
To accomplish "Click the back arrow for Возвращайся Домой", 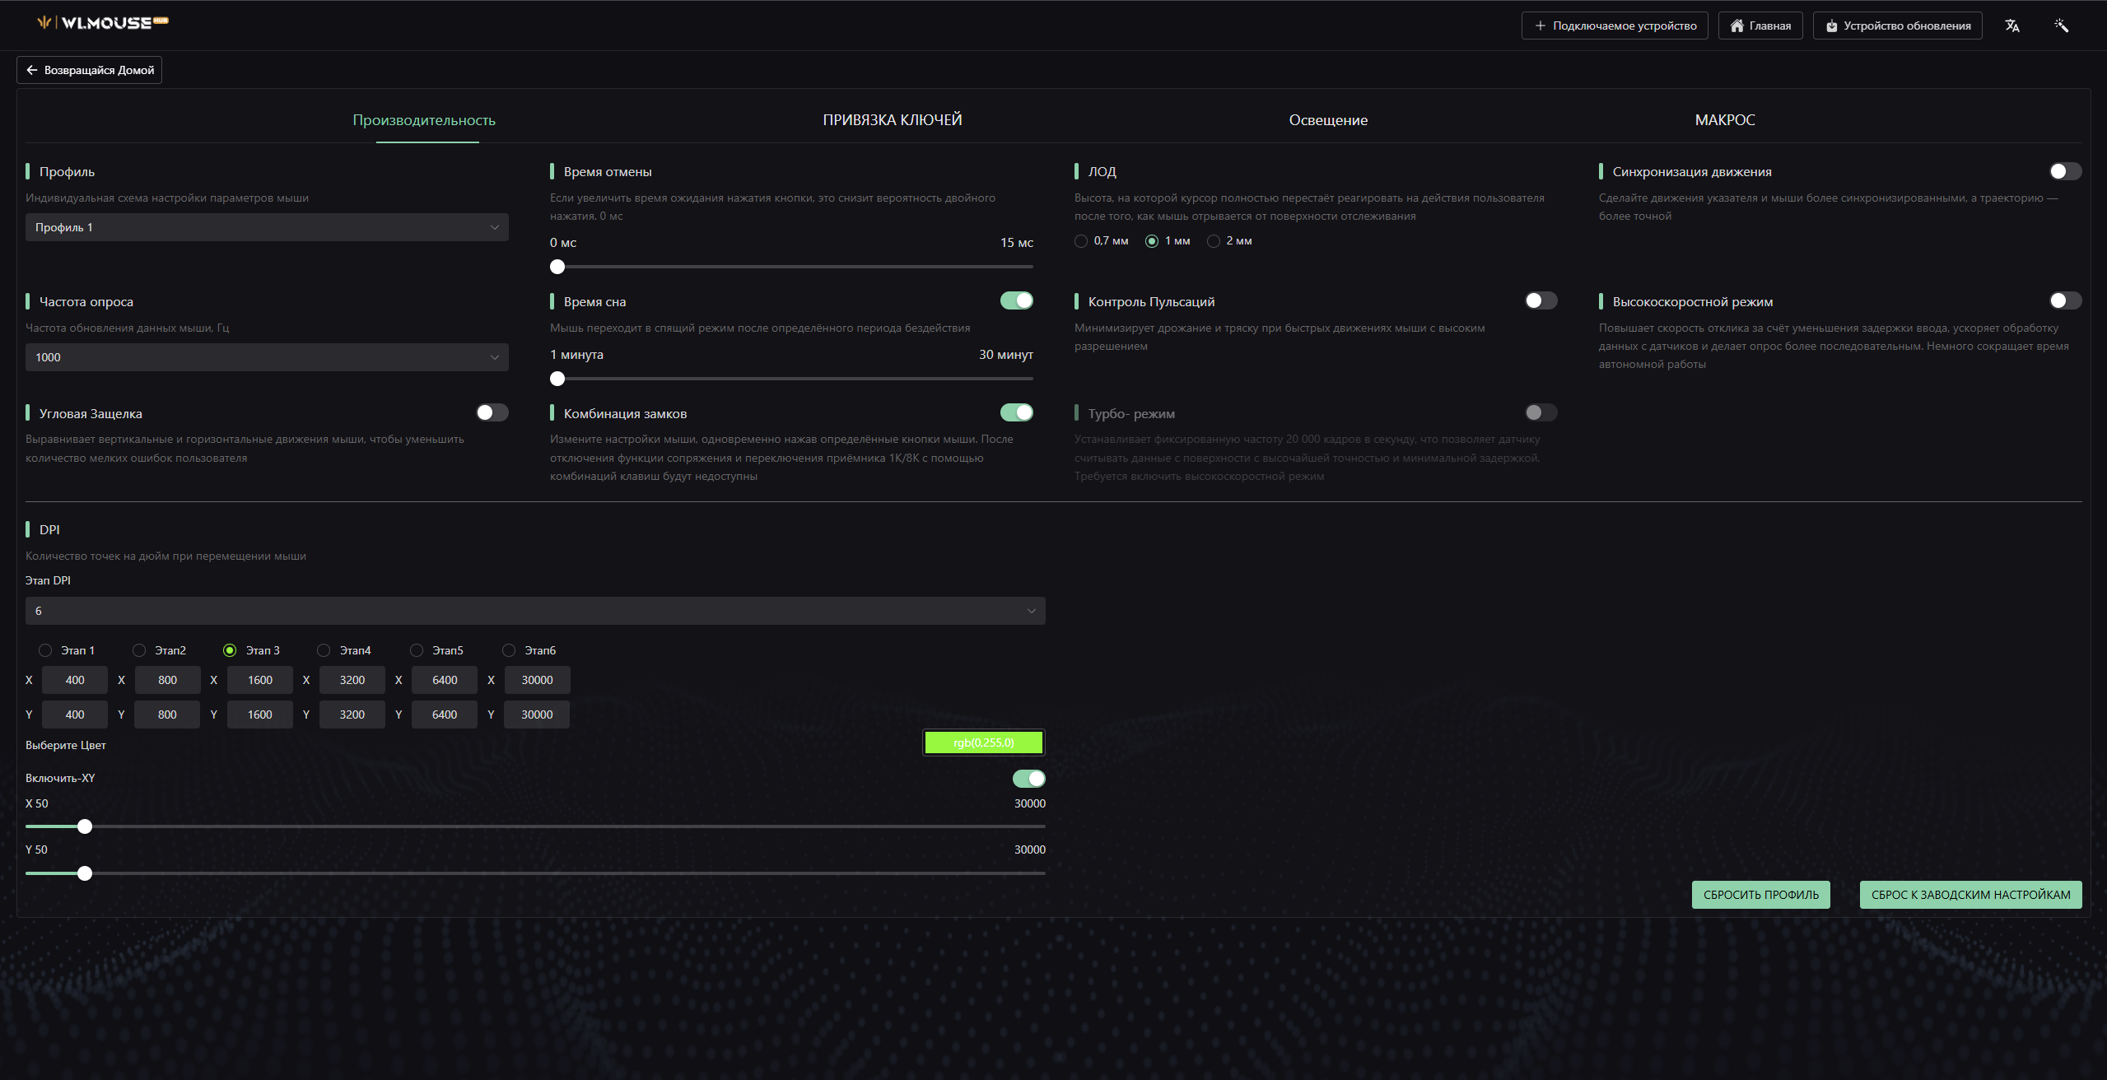I will point(32,70).
